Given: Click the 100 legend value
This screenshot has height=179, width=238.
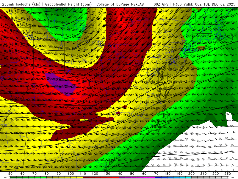Looking at the screenshot, I should [x=71, y=174].
